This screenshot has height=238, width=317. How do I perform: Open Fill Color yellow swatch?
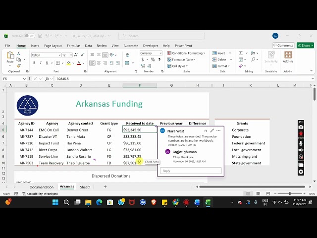(69, 63)
